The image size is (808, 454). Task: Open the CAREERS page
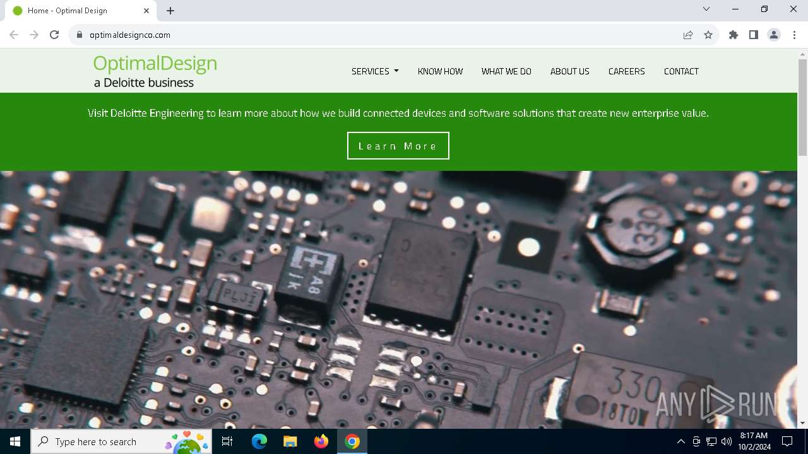click(626, 71)
